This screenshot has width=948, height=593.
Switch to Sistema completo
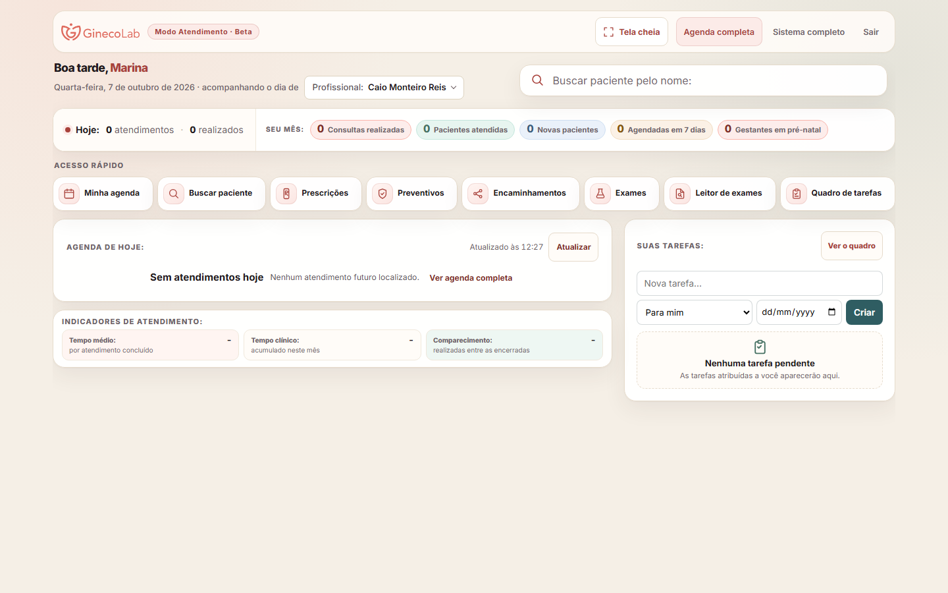(x=808, y=32)
